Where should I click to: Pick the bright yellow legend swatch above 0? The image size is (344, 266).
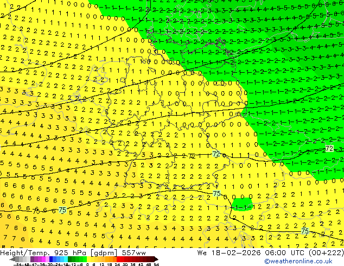pos(88,259)
